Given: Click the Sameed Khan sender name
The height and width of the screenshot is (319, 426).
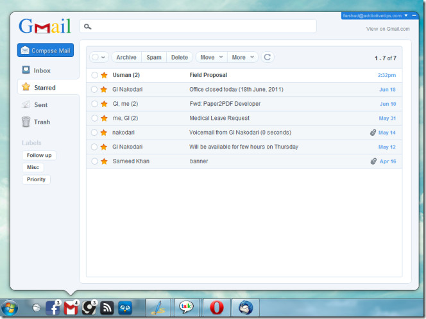Looking at the screenshot, I should [131, 161].
